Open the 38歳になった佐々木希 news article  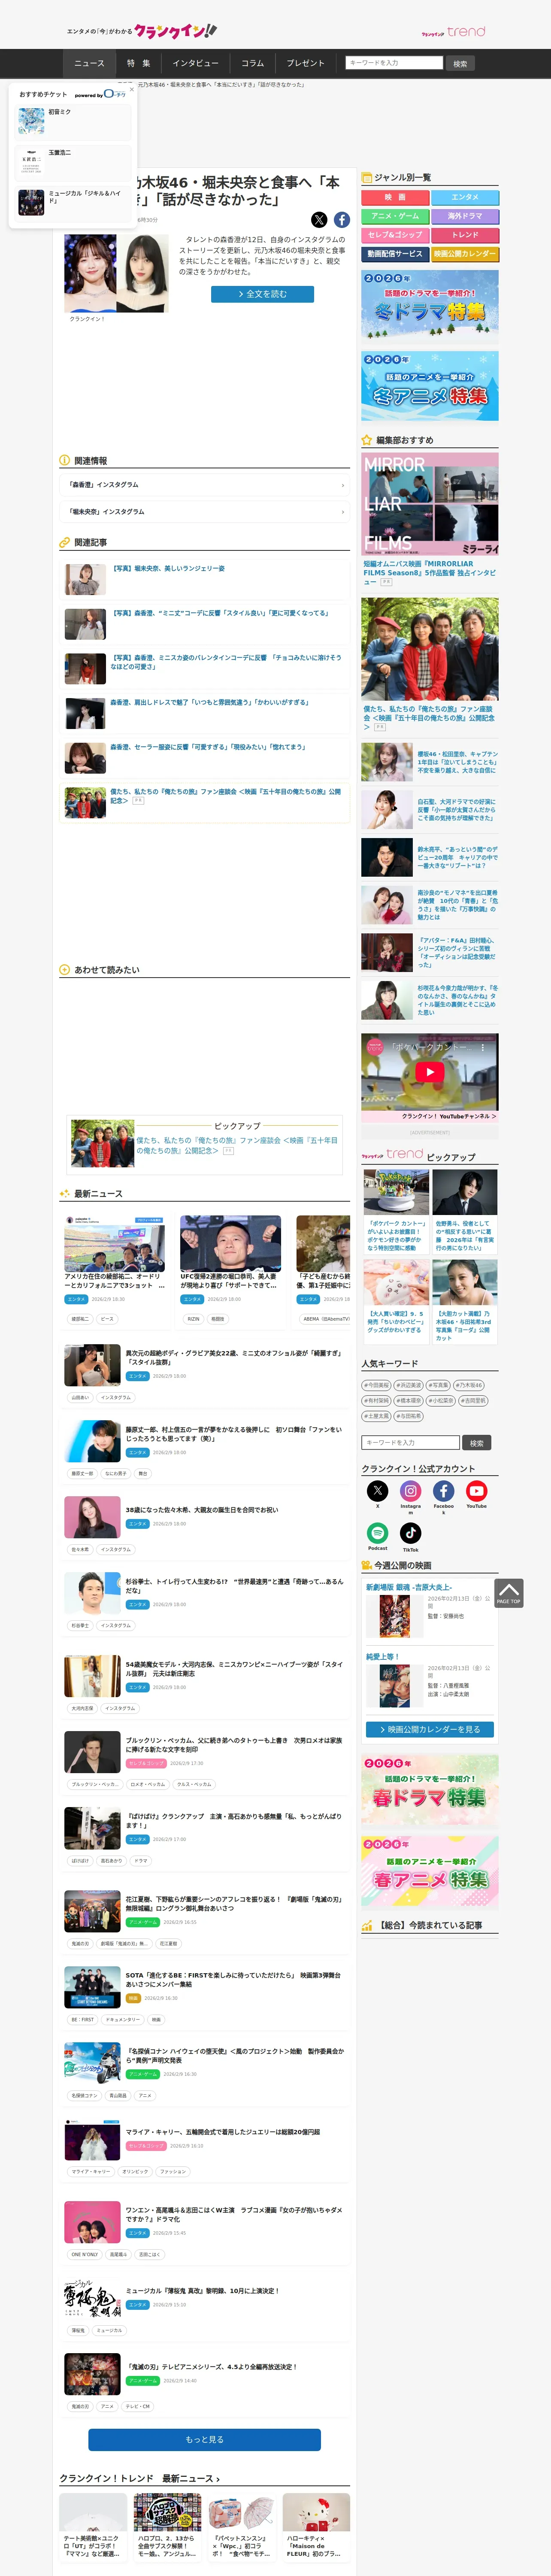(202, 1510)
